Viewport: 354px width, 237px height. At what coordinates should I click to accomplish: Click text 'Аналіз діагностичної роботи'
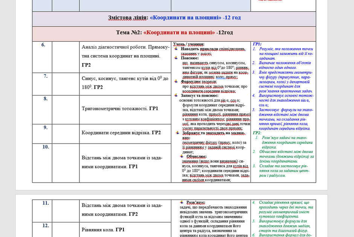coord(114,47)
